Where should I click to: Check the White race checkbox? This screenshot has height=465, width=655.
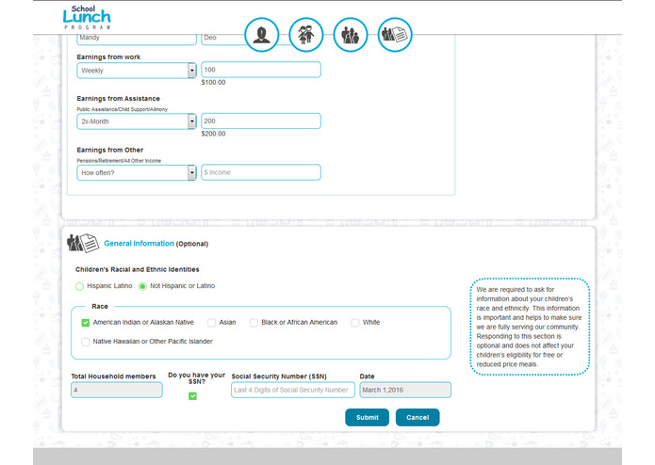click(355, 323)
